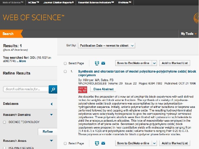Click the bottom Save to EndNote online button
The image size is (199, 149).
(x=133, y=143)
